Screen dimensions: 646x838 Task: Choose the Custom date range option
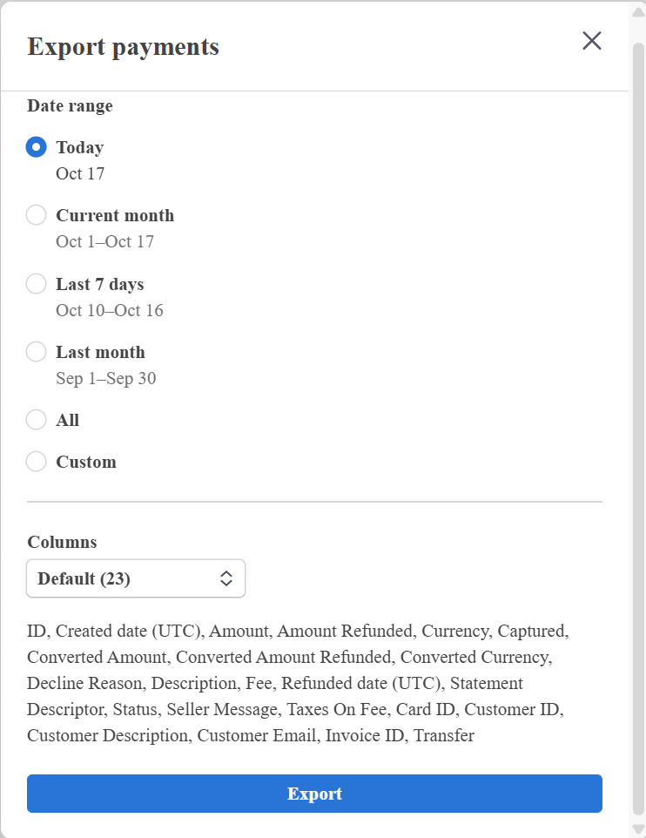pos(36,462)
